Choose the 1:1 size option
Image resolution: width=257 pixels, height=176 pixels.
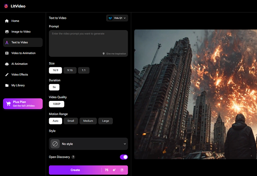pos(84,70)
